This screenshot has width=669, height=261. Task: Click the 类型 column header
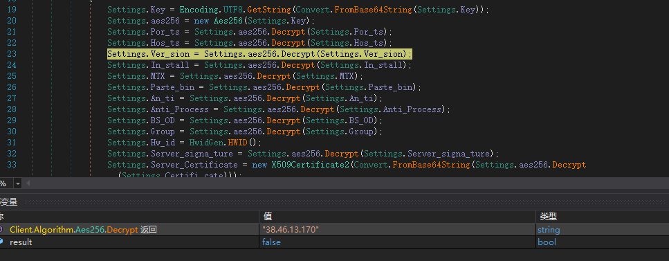(603, 217)
